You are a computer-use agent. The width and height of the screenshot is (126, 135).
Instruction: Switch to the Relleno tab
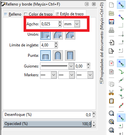tap(13, 14)
